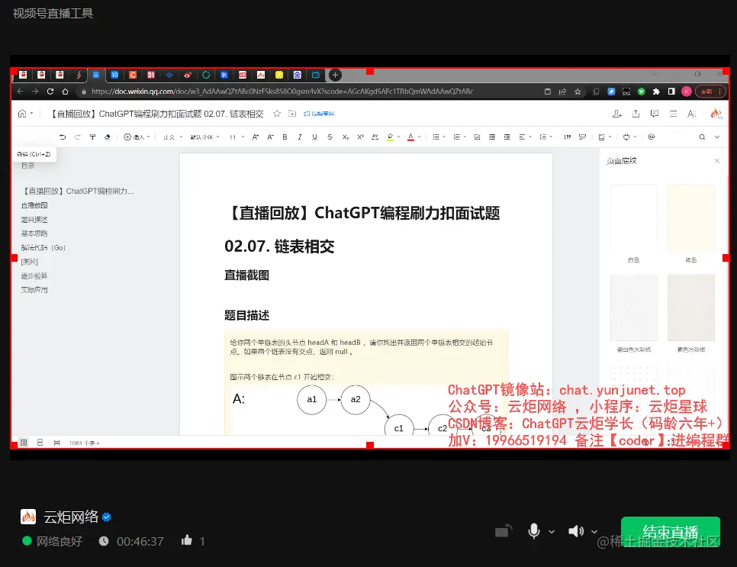Open a new browser tab
Viewport: 737px width, 567px height.
[335, 75]
